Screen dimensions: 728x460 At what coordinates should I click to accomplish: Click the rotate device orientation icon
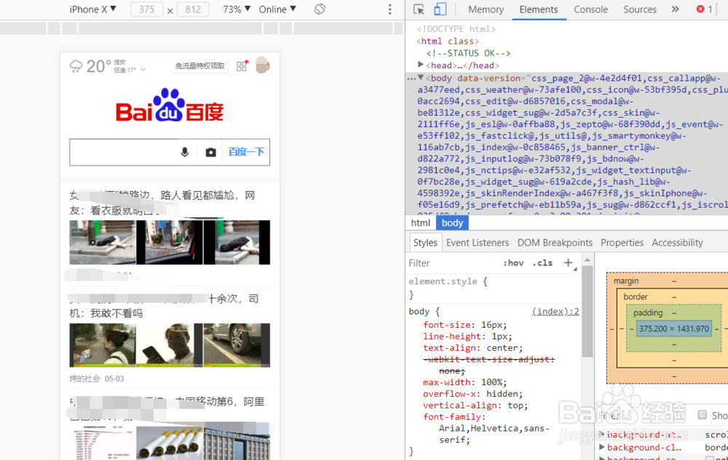[320, 9]
